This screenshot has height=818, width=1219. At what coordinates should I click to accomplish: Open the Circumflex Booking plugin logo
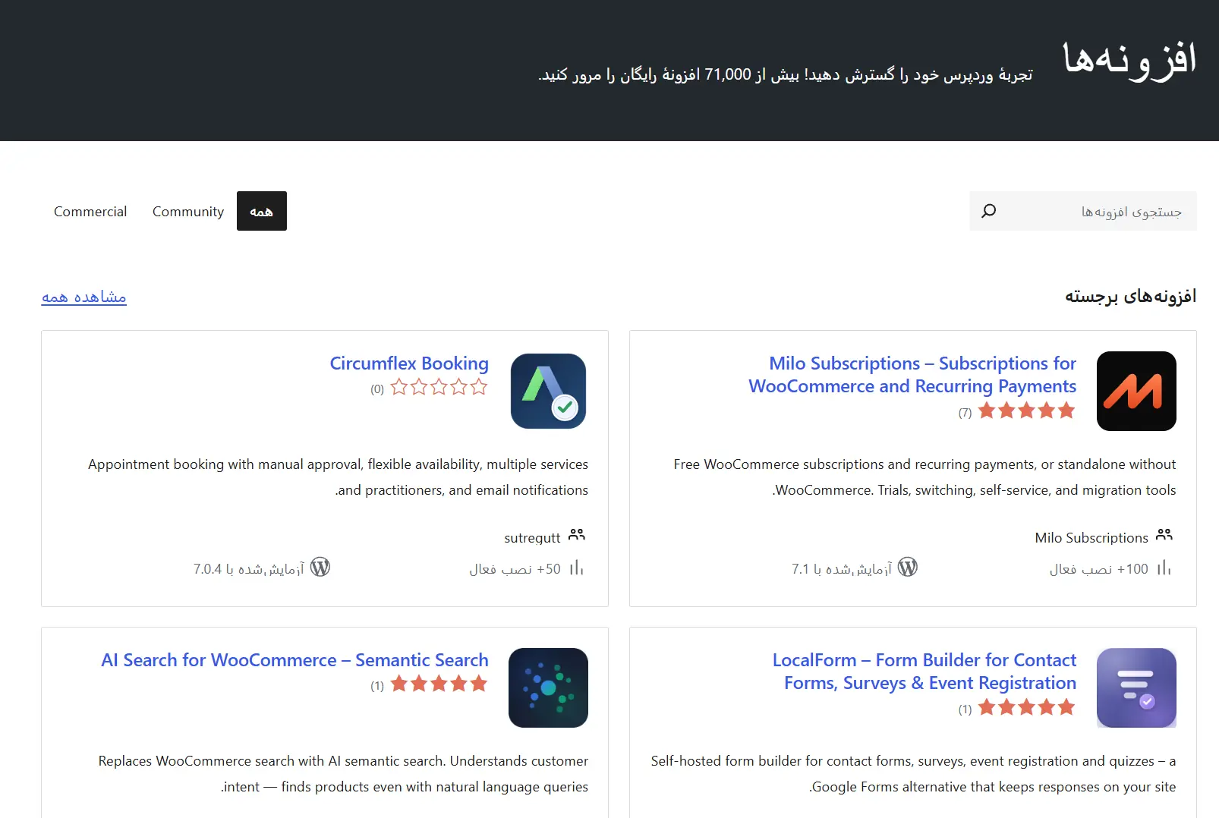(x=548, y=391)
